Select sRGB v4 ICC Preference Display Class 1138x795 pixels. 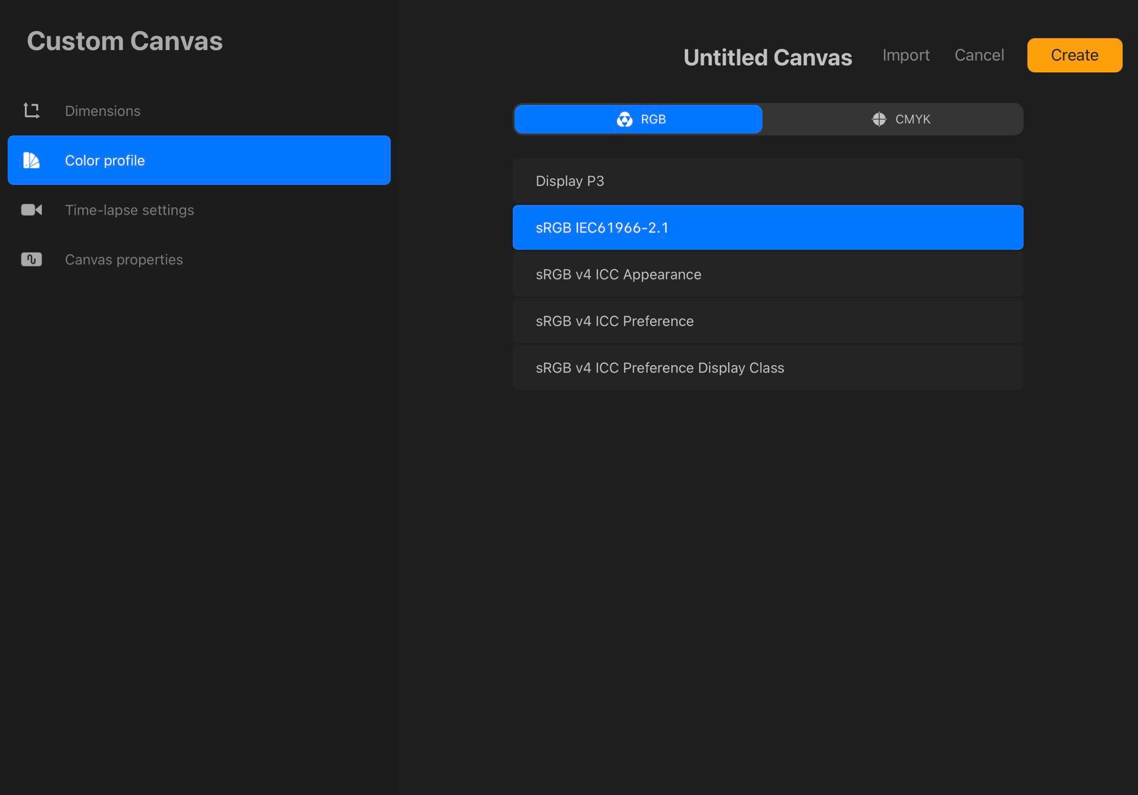[x=767, y=368]
